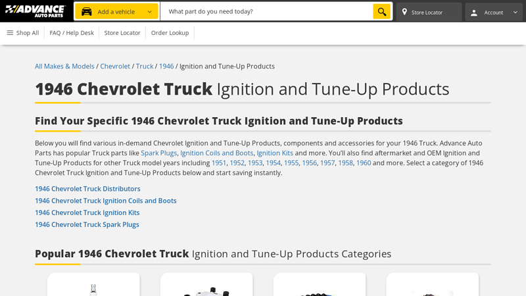Click the Chevrolet breadcrumb link

click(115, 66)
